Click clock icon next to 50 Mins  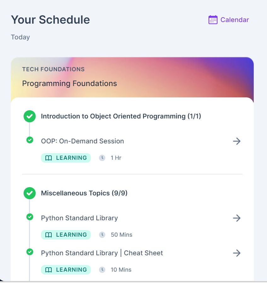102,235
